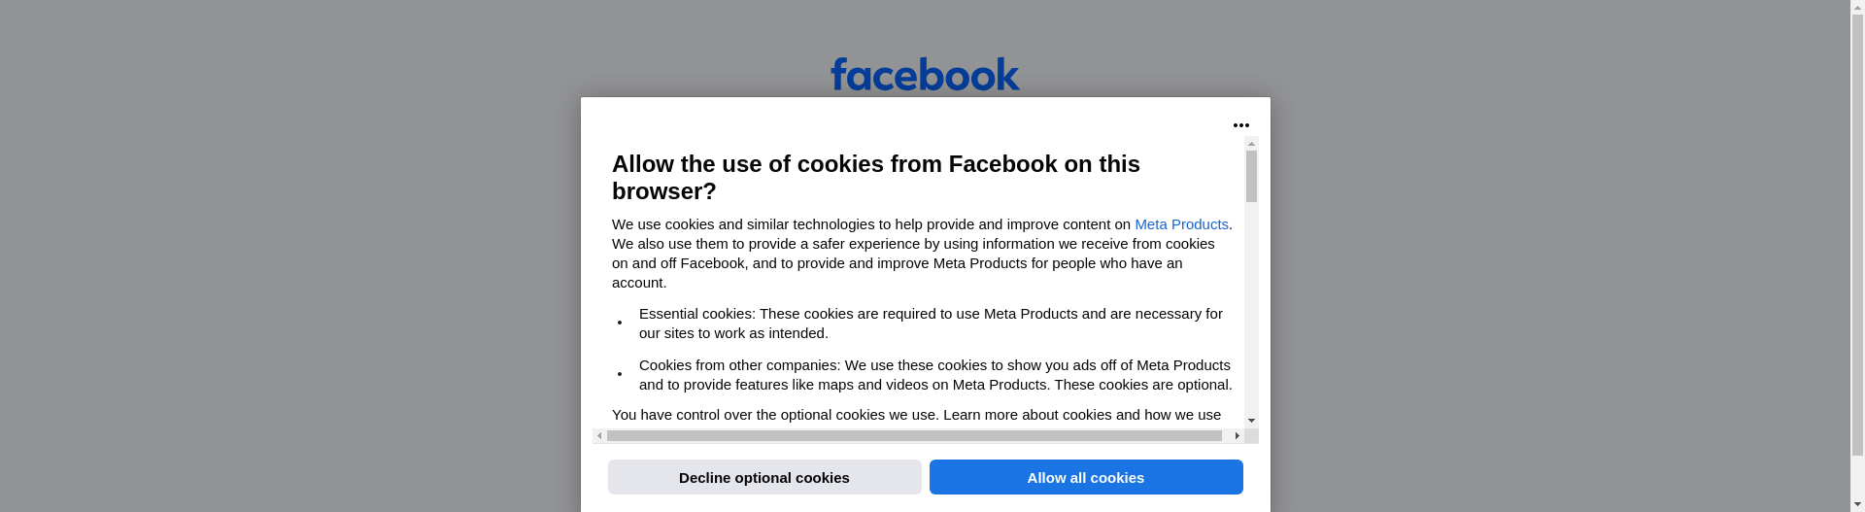Viewport: 1865px width, 512px height.
Task: Click the Facebook logo
Action: point(925,75)
